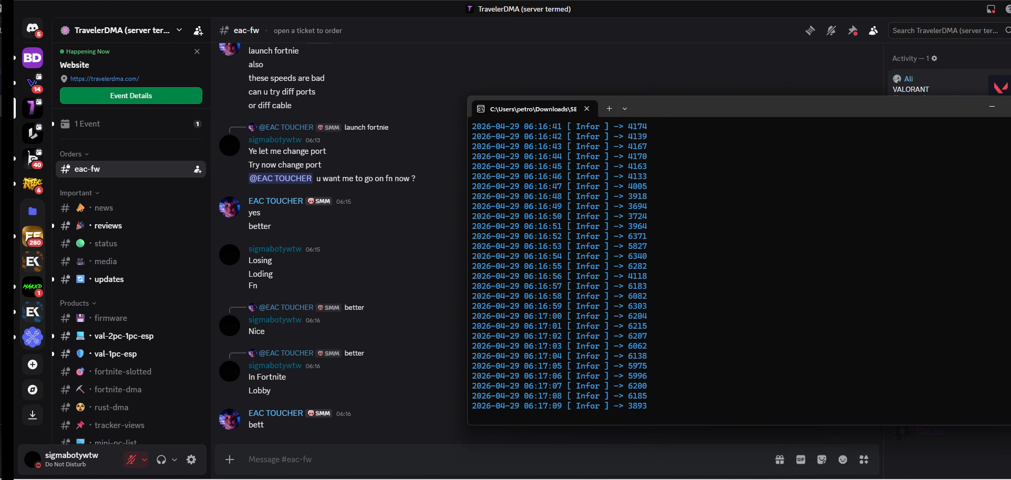The width and height of the screenshot is (1011, 480).
Task: Open the Download Apps icon
Action: [33, 415]
